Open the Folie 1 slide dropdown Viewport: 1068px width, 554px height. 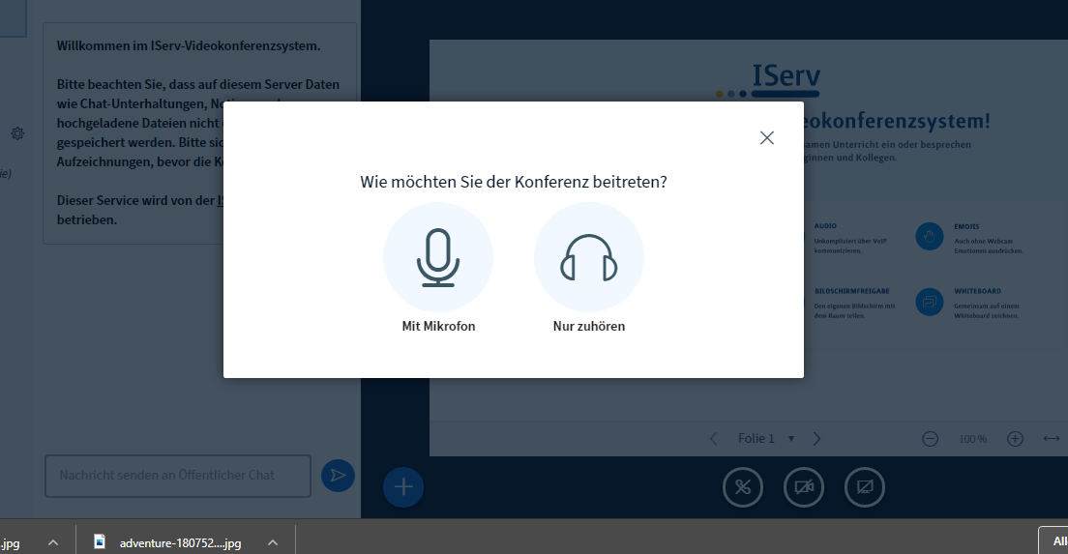(x=765, y=439)
